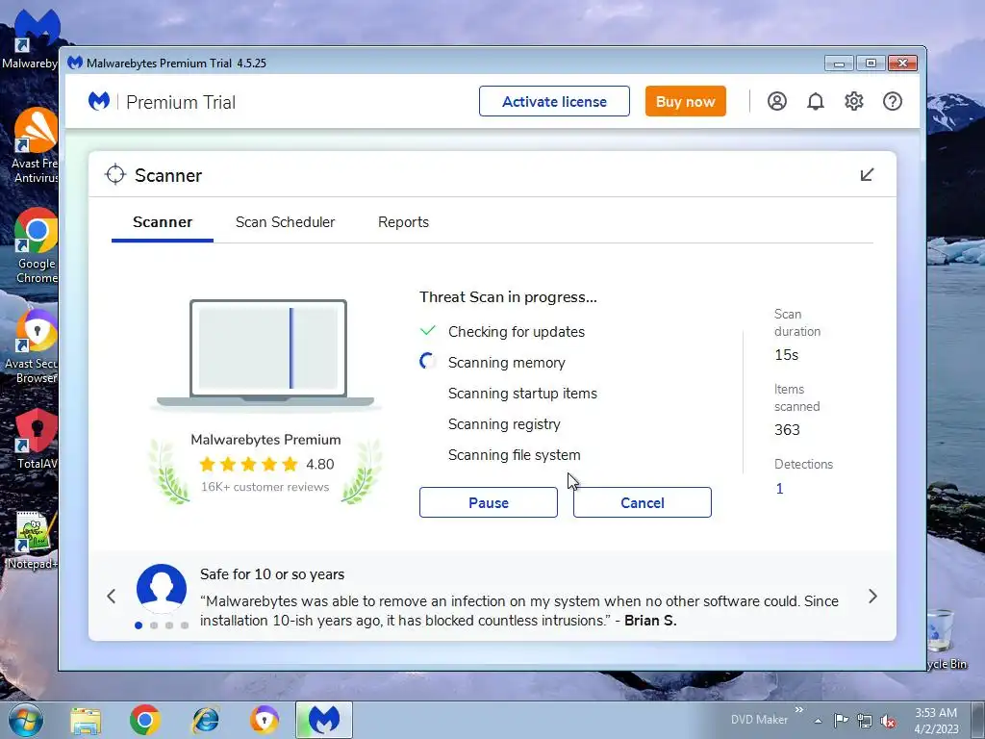Open the Google Chrome desktop shortcut
The height and width of the screenshot is (739, 985).
click(37, 245)
